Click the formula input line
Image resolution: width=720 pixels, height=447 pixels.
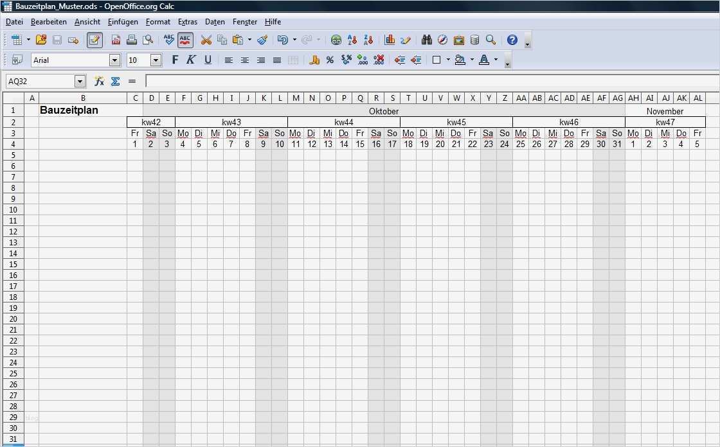[433, 81]
